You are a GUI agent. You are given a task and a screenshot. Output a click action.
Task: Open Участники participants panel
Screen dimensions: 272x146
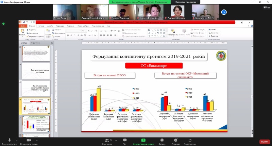point(107,142)
